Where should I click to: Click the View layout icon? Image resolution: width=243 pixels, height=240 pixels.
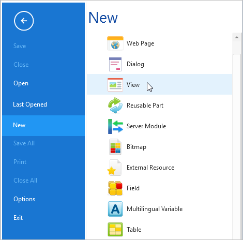pos(115,85)
